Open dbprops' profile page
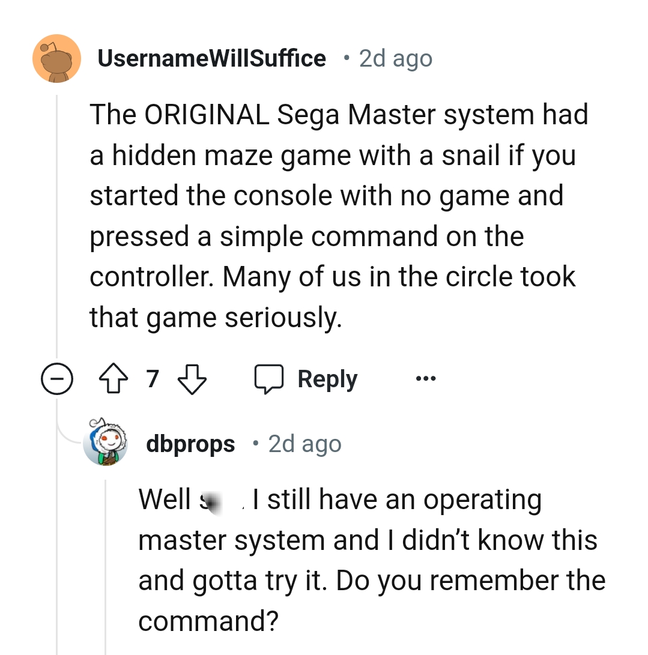Image resolution: width=648 pixels, height=655 pixels. tap(190, 443)
